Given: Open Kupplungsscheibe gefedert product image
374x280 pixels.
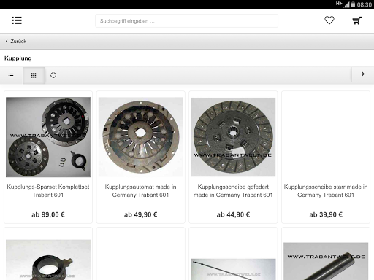Looking at the screenshot, I should click(x=233, y=137).
